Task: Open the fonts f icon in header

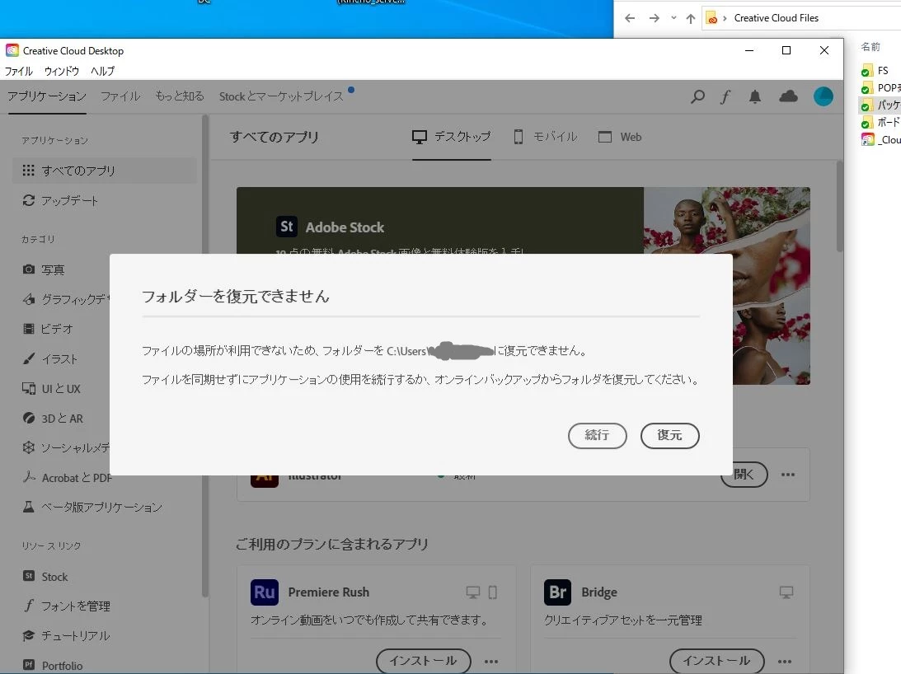Action: [725, 96]
